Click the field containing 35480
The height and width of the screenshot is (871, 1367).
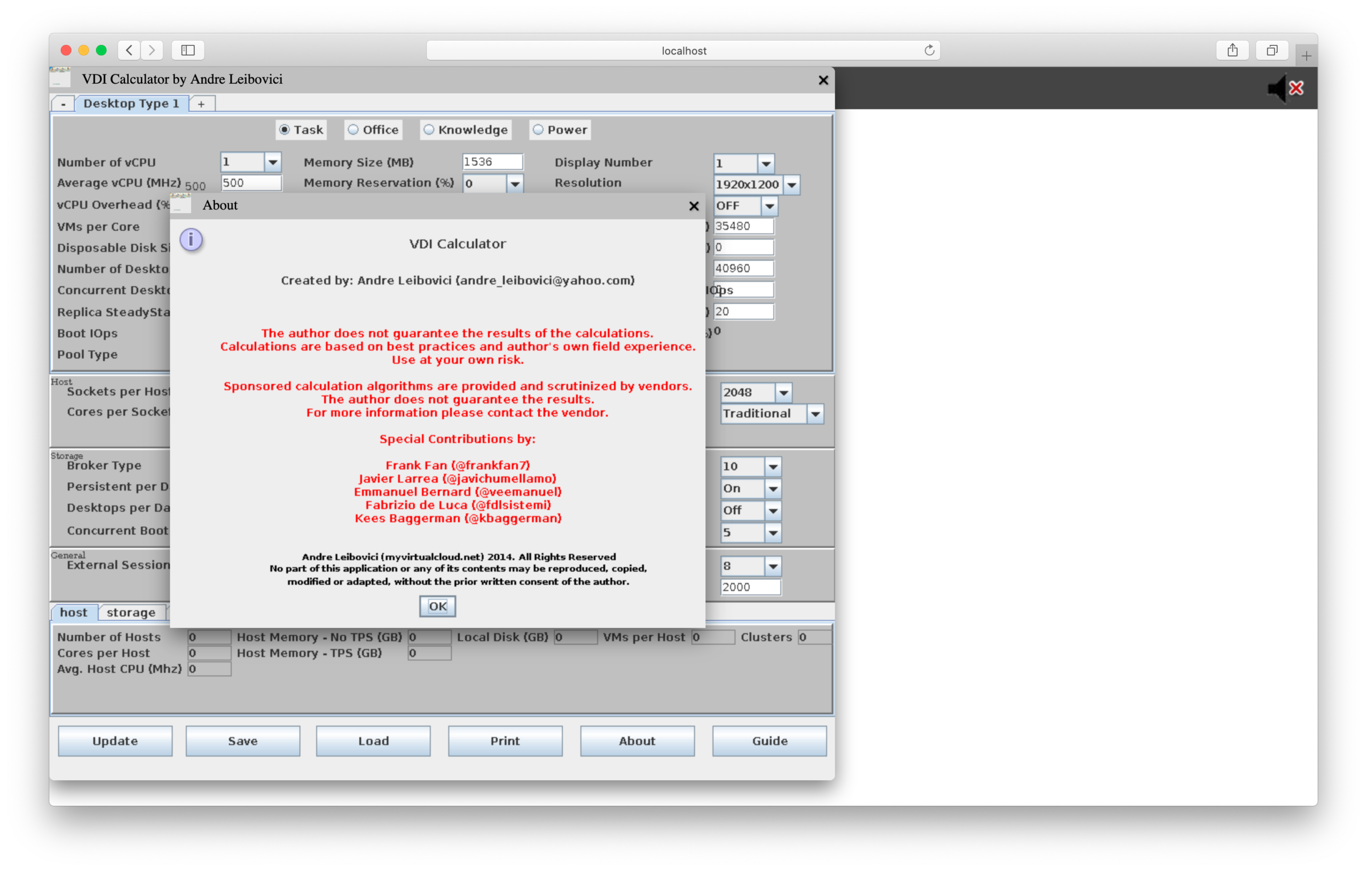click(743, 226)
